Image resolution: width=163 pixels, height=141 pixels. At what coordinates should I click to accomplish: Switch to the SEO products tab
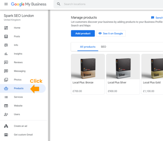pyautogui.click(x=103, y=47)
